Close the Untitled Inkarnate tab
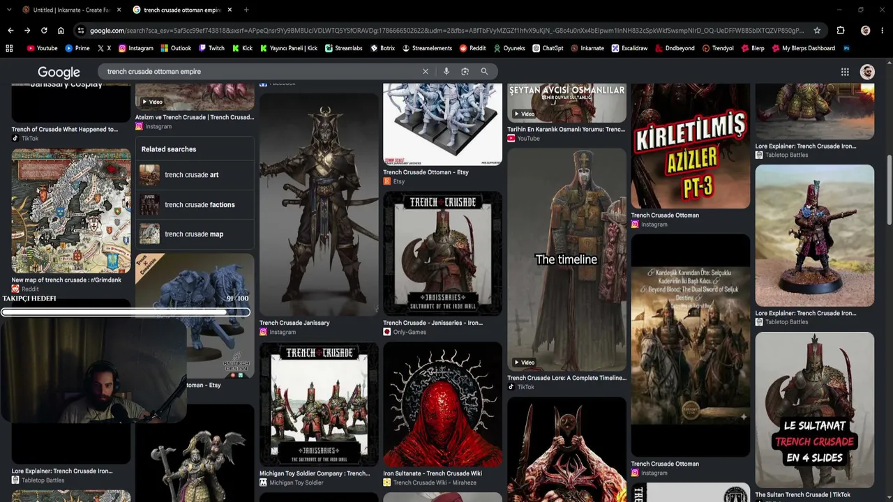Image resolution: width=893 pixels, height=502 pixels. [x=119, y=10]
